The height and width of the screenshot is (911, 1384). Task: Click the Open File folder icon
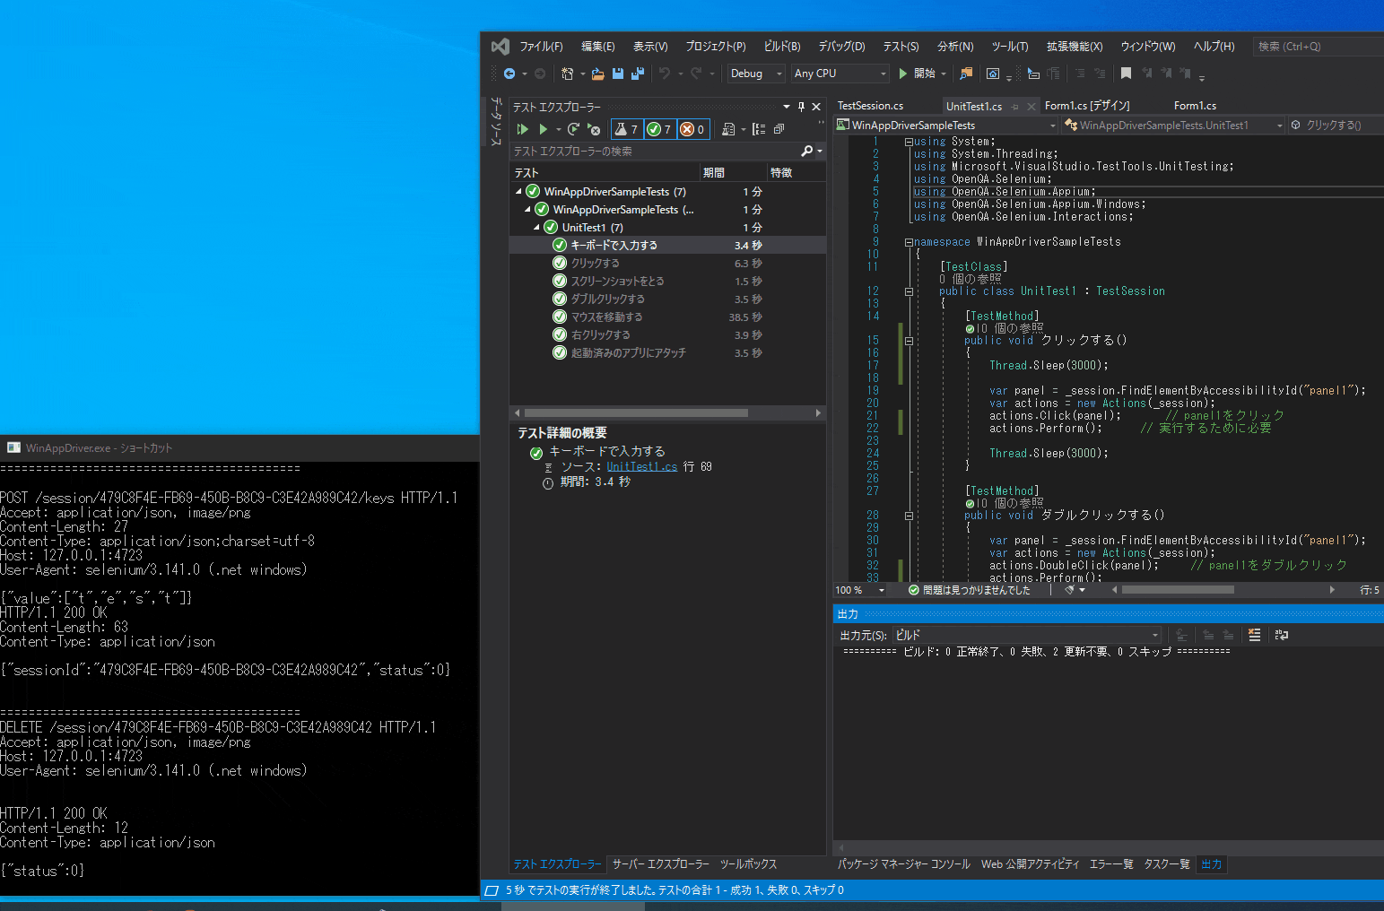click(x=597, y=74)
